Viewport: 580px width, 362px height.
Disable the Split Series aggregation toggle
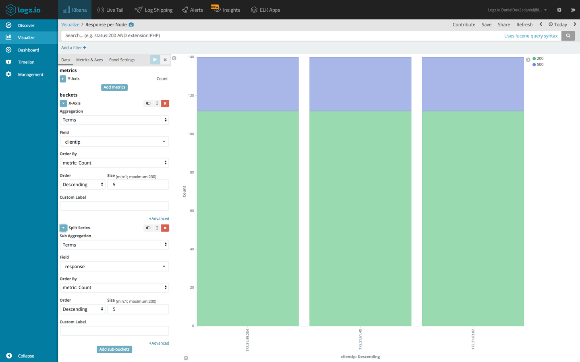point(148,228)
